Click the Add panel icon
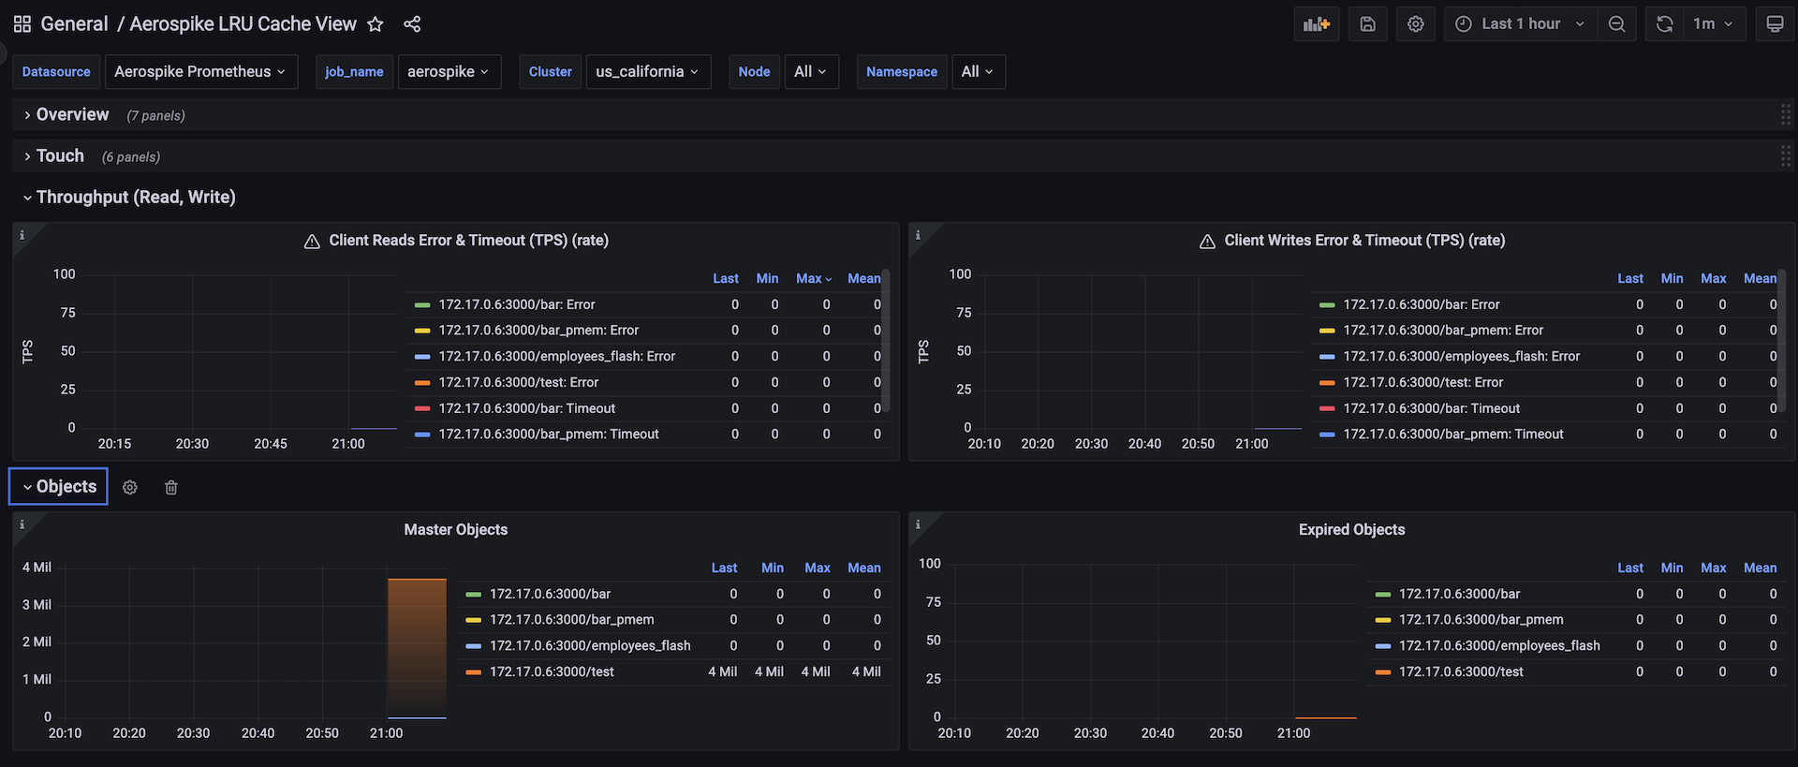1798x767 pixels. point(1316,24)
